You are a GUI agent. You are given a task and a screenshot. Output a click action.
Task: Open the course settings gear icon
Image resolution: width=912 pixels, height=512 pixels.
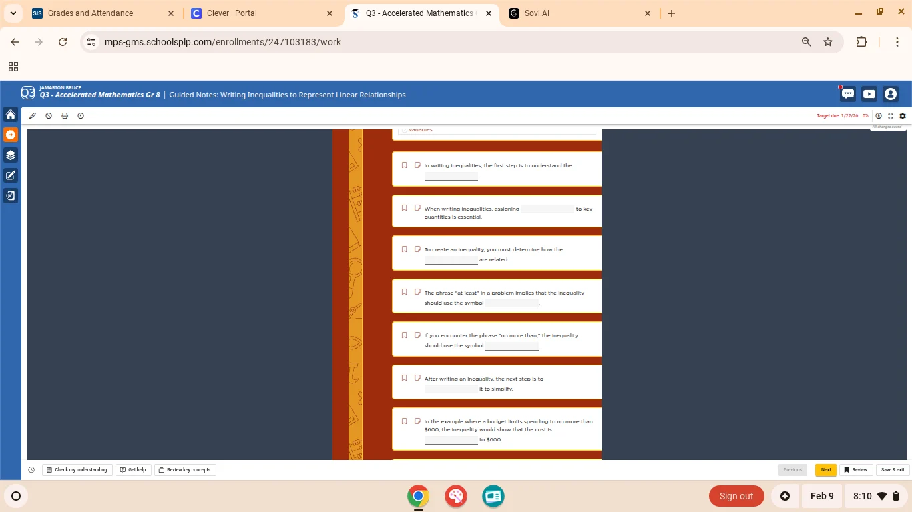coord(903,115)
